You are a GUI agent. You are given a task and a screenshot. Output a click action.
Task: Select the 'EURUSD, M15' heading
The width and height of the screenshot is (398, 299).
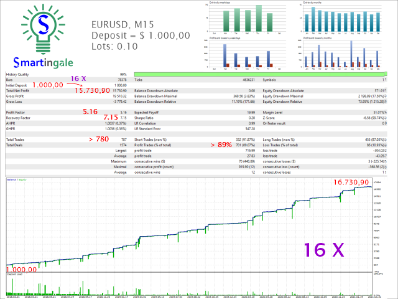[123, 25]
